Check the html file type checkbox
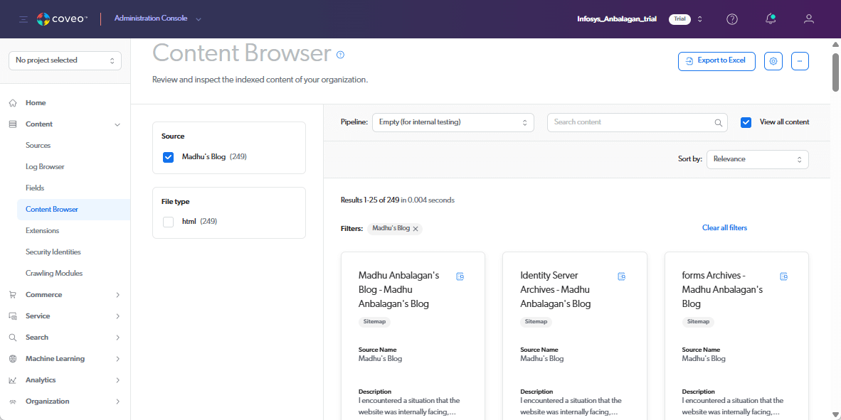 169,222
